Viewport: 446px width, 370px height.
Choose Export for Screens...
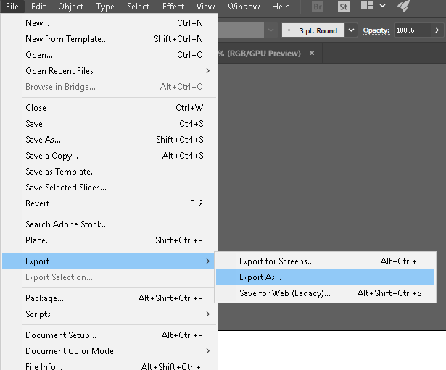click(x=325, y=261)
